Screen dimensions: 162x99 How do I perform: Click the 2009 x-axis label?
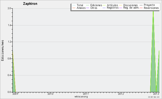15,94
